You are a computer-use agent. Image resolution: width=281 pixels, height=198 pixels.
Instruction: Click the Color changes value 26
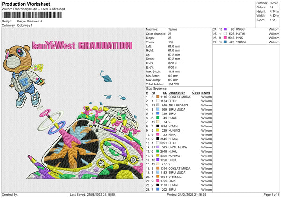tap(170, 34)
